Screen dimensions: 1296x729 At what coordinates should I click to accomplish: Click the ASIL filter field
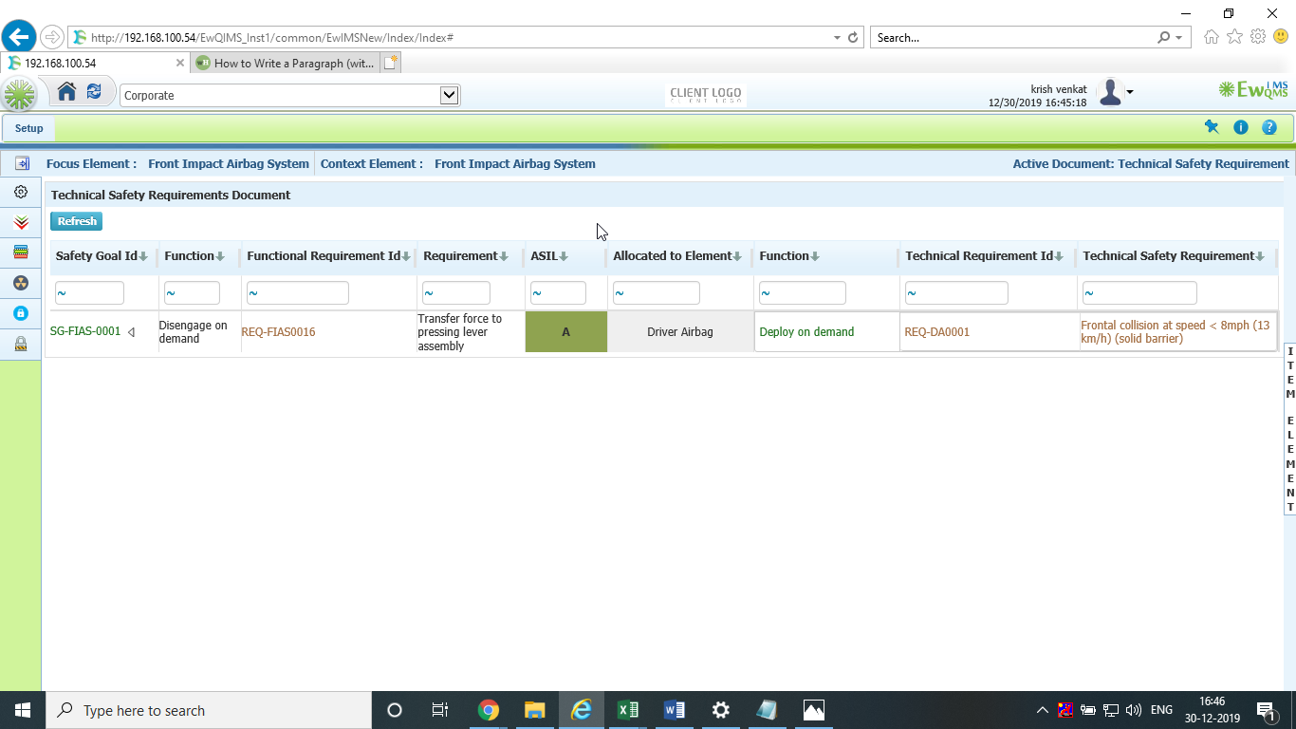[558, 293]
